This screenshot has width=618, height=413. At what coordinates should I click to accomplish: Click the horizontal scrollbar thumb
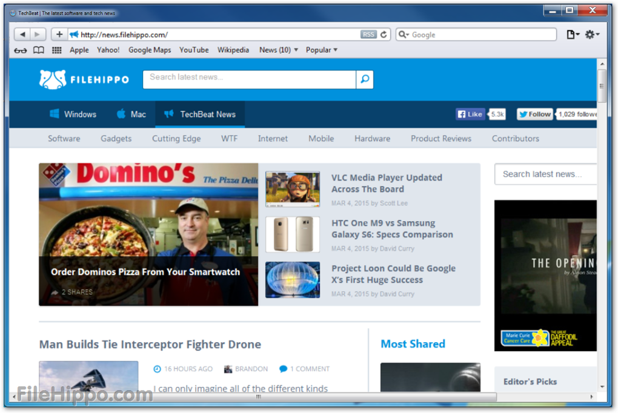pyautogui.click(x=259, y=397)
